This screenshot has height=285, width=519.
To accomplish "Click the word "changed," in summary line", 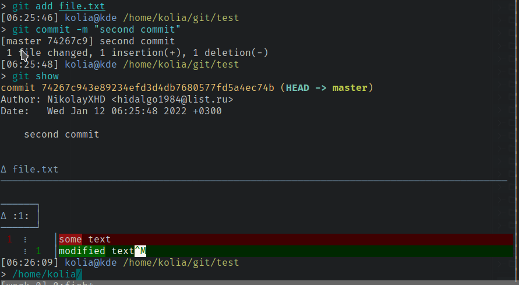I will tap(70, 52).
